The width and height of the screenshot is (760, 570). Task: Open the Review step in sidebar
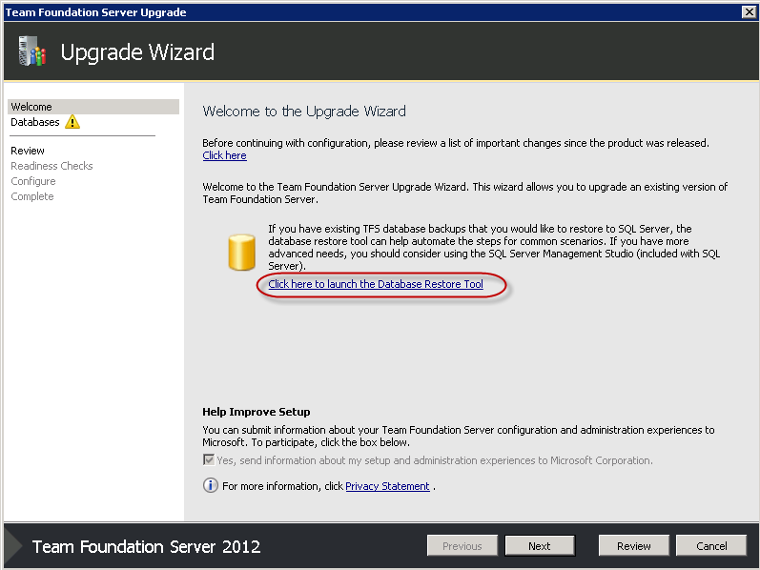28,151
